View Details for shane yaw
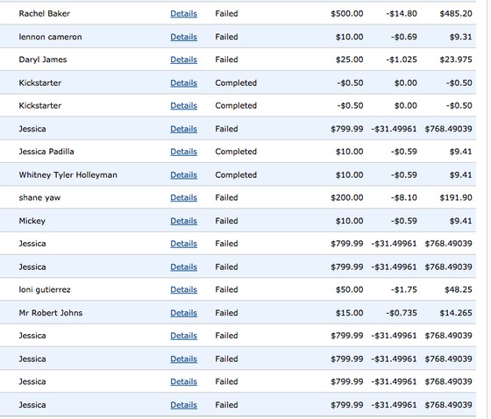491x419 pixels. (184, 197)
